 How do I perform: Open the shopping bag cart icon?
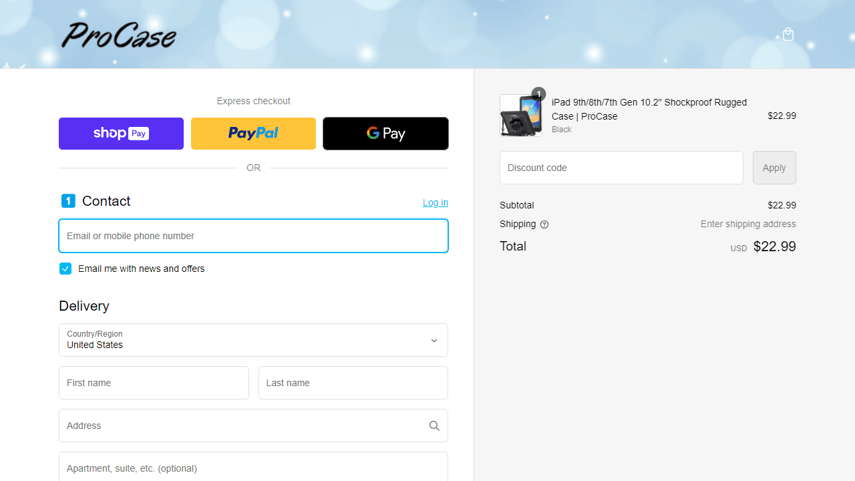click(x=788, y=34)
